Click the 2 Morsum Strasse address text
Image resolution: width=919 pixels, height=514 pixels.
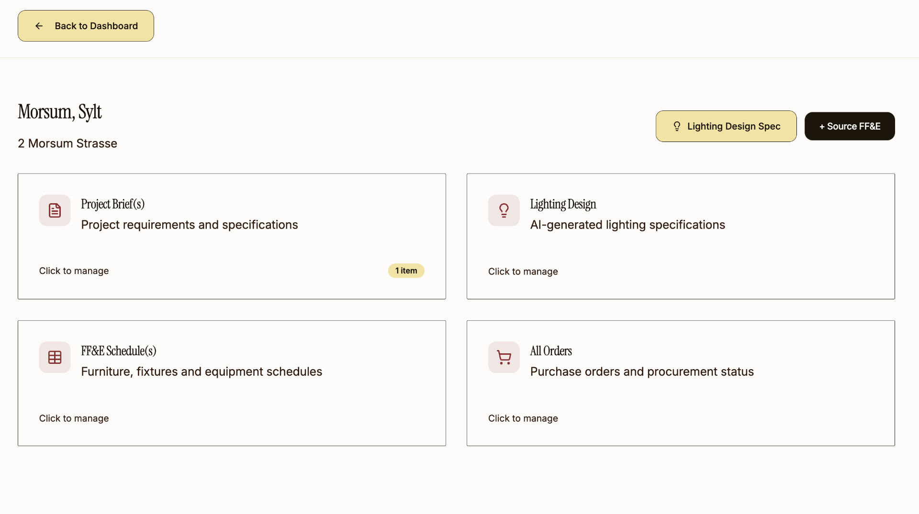point(67,143)
